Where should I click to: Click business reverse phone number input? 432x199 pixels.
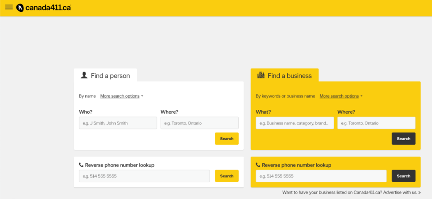(x=321, y=176)
